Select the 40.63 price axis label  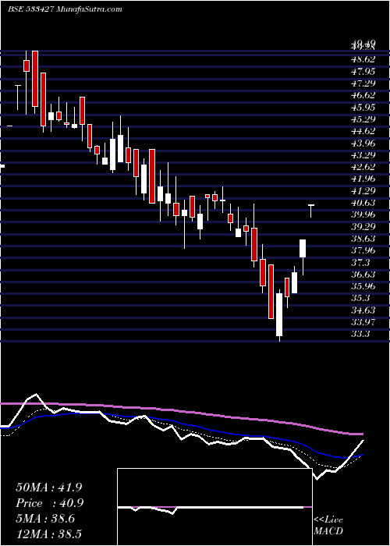coord(363,202)
